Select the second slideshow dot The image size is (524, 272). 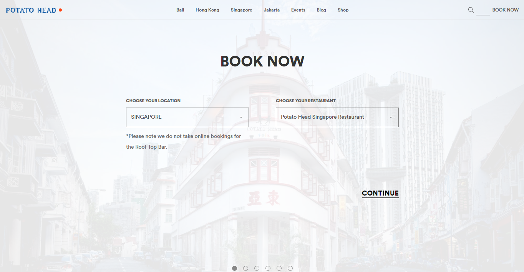pyautogui.click(x=246, y=268)
